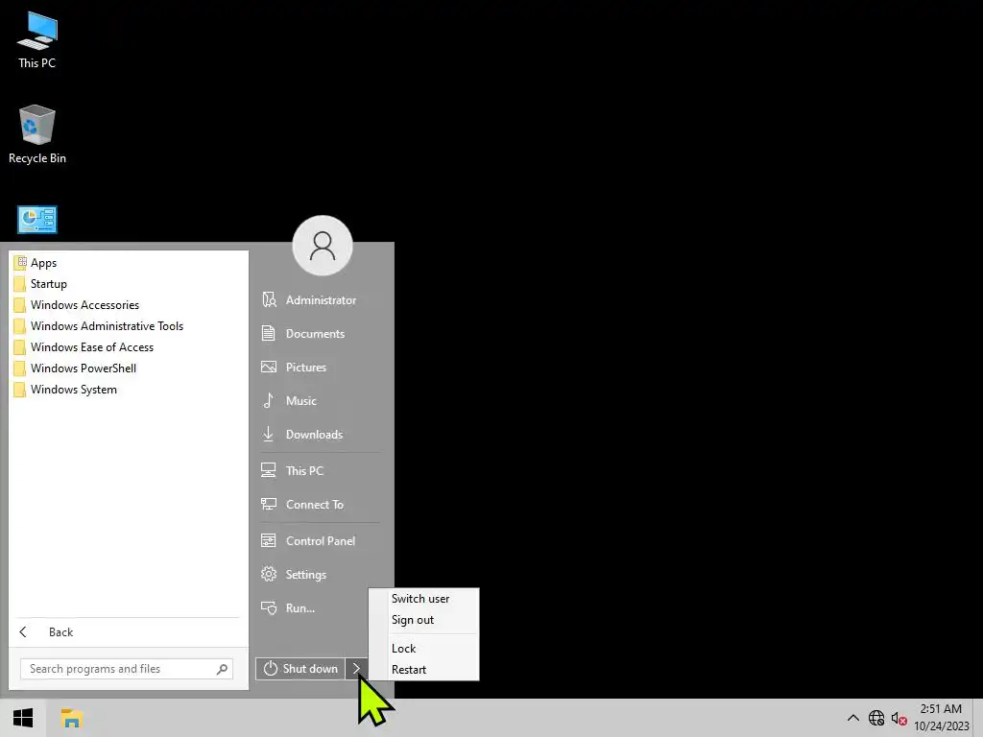Expand Windows System folder
This screenshot has width=983, height=737.
coord(129,390)
